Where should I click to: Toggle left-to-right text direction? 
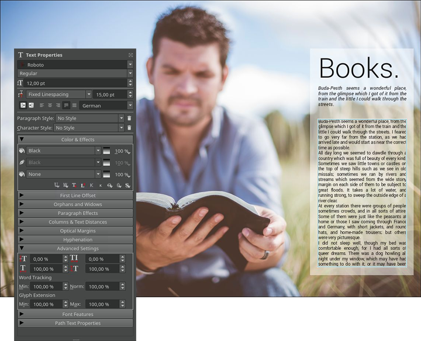pos(23,106)
